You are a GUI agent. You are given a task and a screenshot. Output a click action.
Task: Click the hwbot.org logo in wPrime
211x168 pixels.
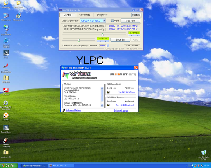tap(123, 74)
